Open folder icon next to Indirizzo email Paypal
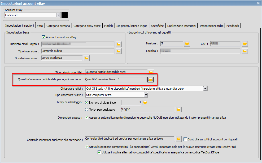This screenshot has width=262, height=163. (x=119, y=44)
